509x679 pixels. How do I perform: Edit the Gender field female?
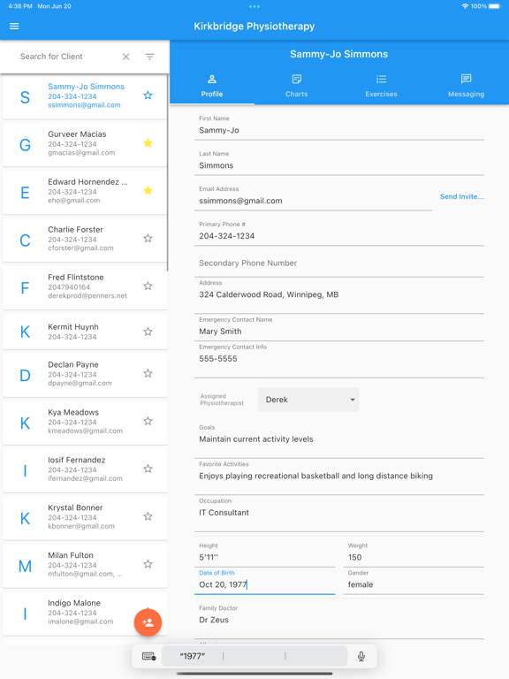414,581
